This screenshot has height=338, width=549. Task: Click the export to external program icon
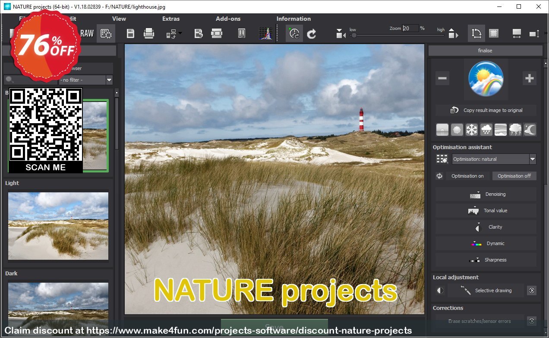click(x=199, y=33)
